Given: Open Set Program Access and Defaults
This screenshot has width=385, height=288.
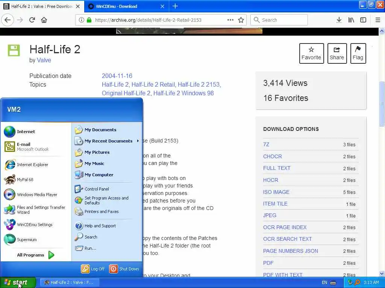Looking at the screenshot, I should (107, 200).
